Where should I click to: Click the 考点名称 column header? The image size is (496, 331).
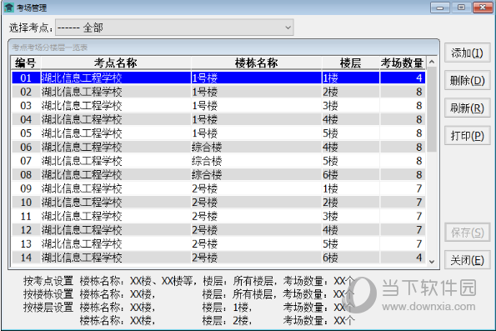point(116,63)
